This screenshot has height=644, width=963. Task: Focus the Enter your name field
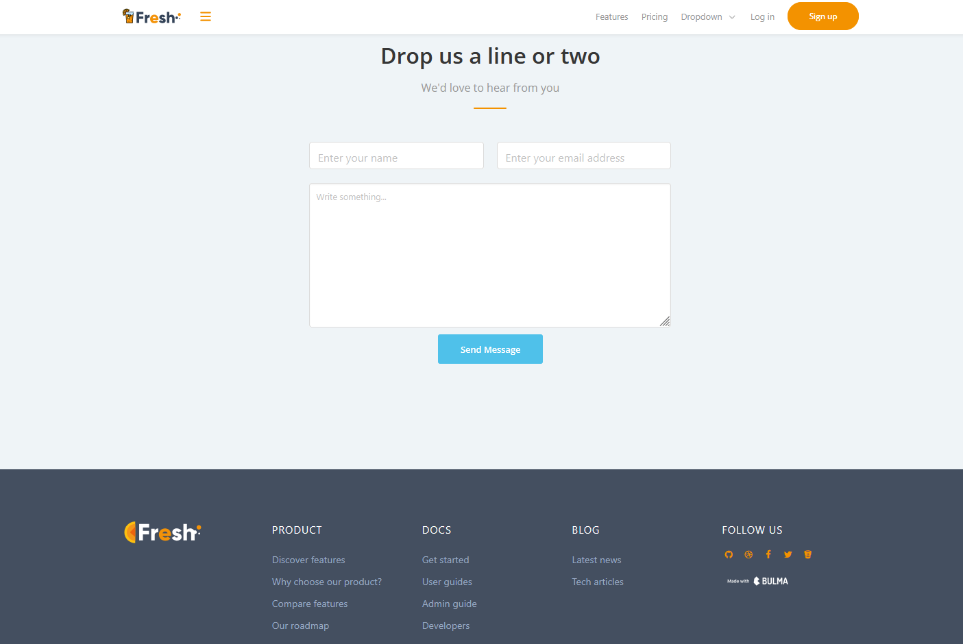pos(396,156)
